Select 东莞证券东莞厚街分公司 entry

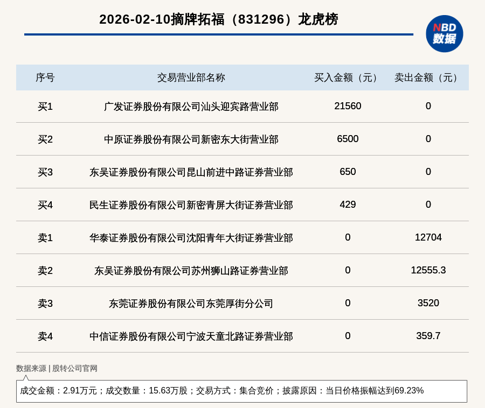[x=191, y=304]
